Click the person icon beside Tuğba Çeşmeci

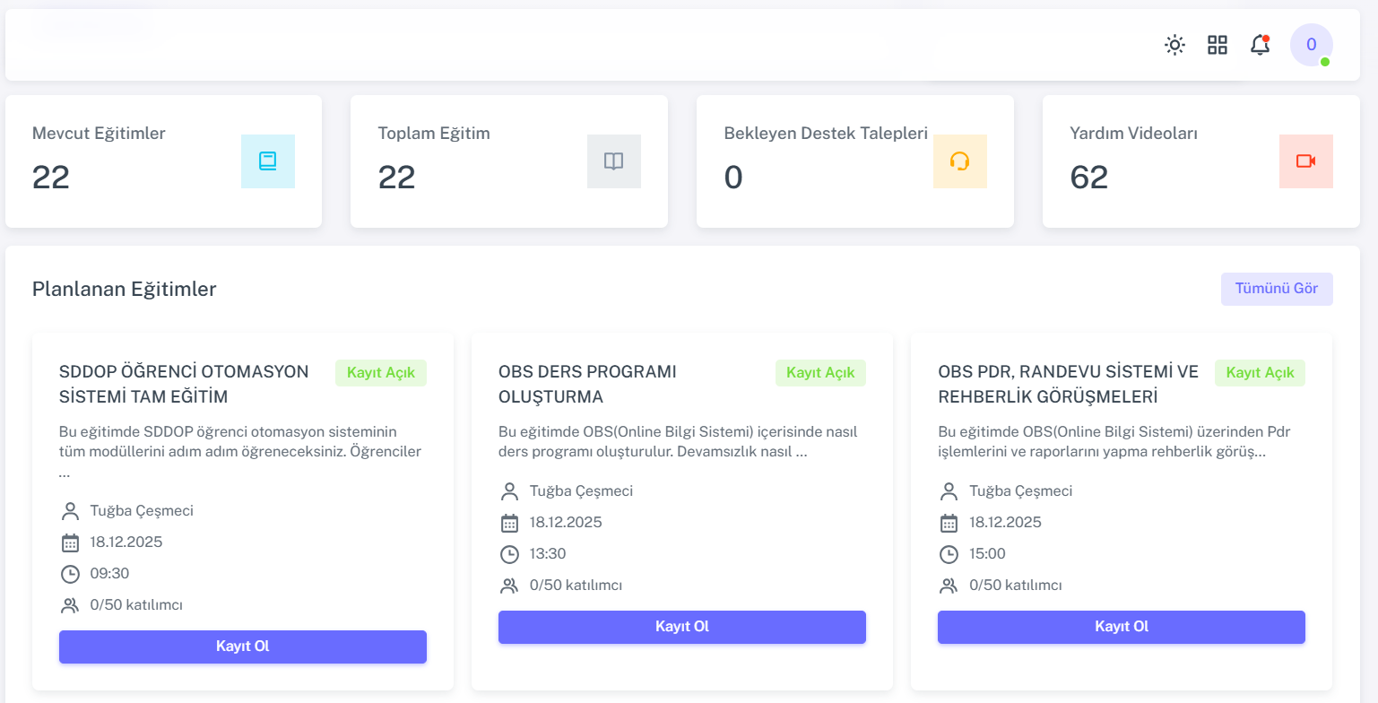71,510
